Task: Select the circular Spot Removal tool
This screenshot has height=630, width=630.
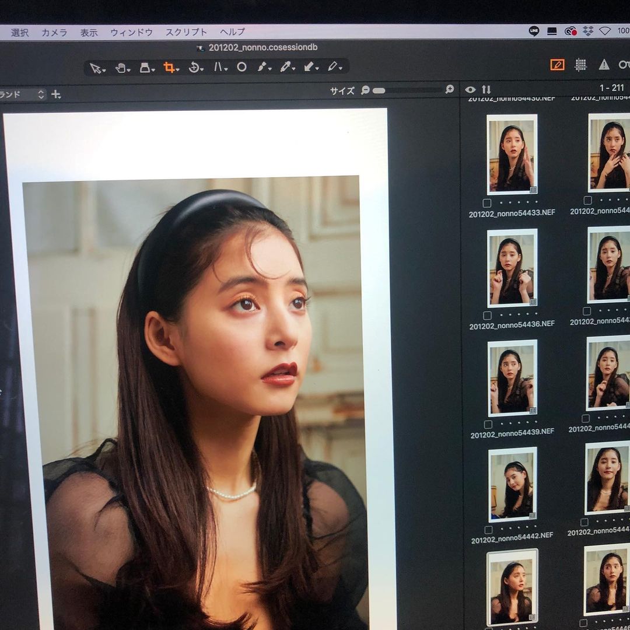Action: pos(242,67)
